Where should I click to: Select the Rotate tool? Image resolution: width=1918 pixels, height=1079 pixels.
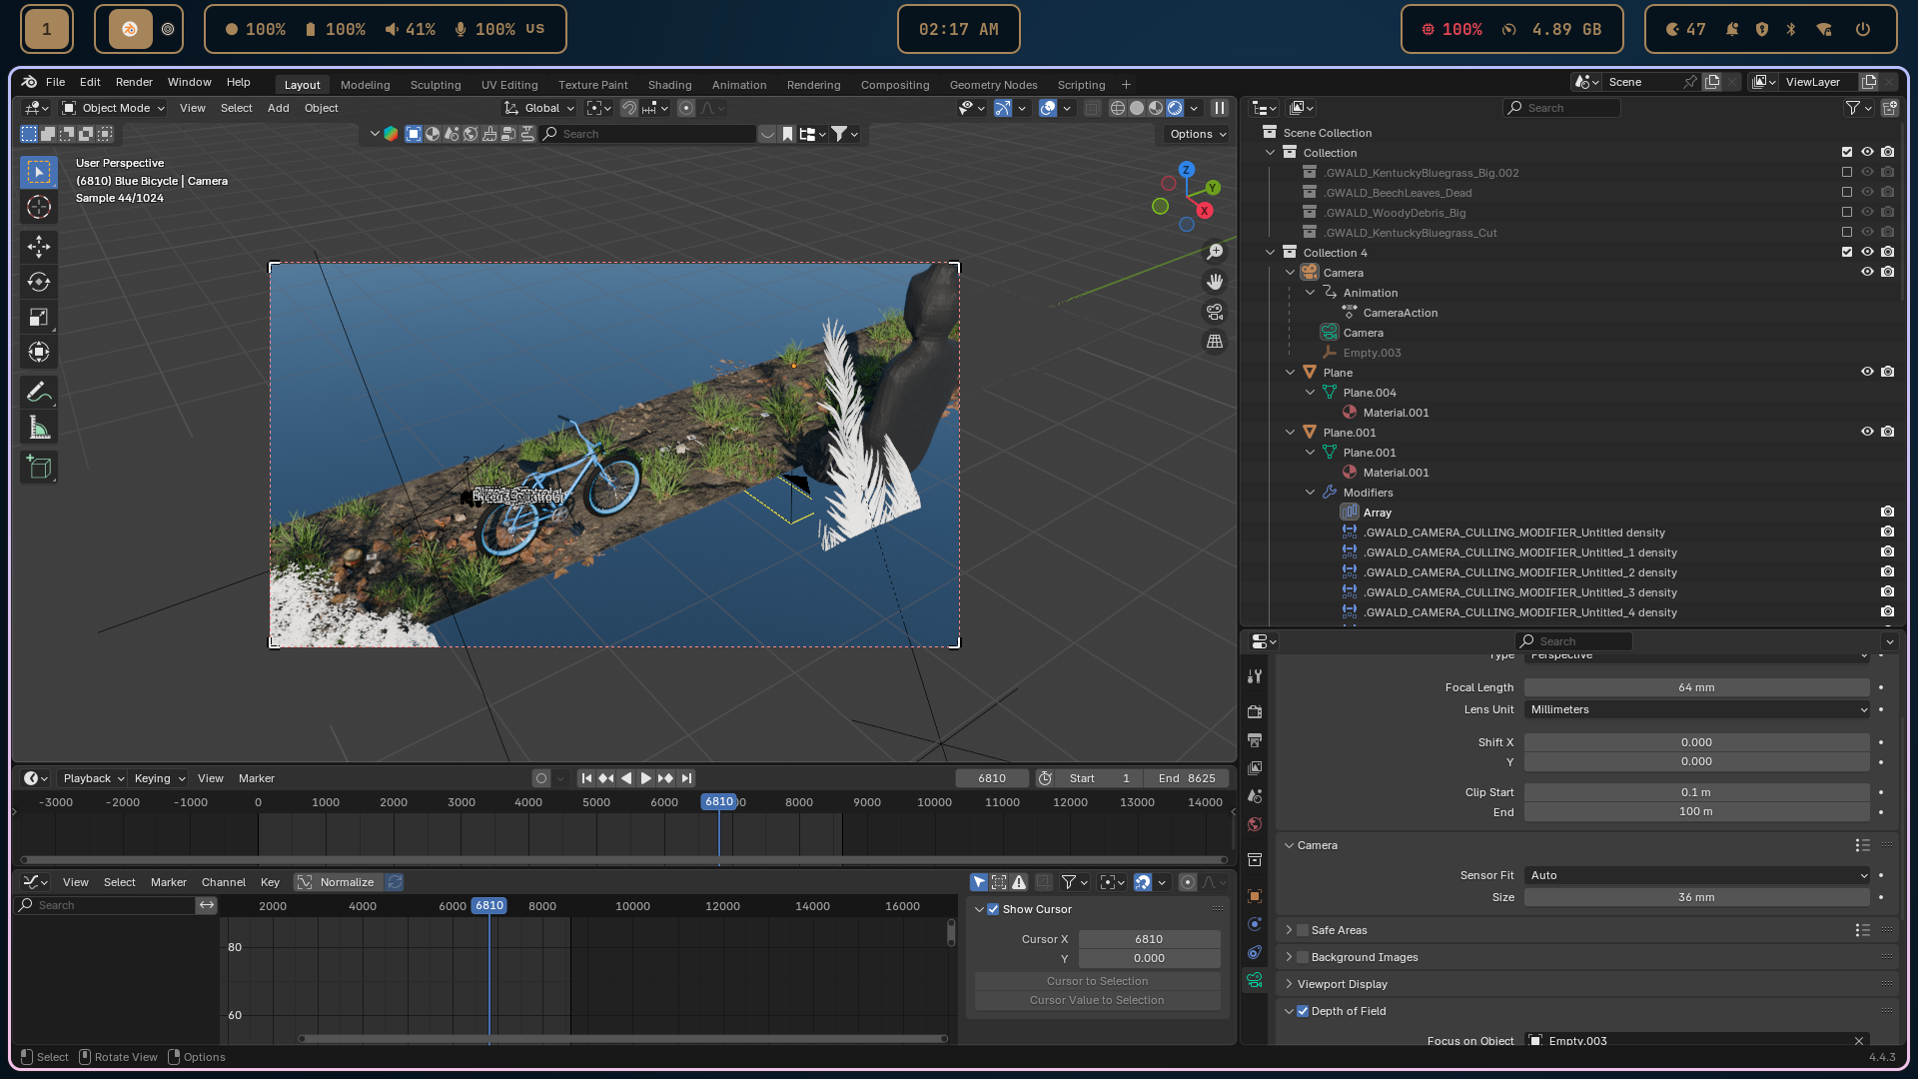click(39, 282)
